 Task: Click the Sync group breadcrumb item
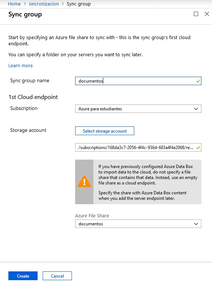click(79, 4)
